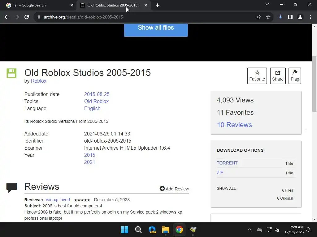The image size is (317, 237).
Task: Click the page vertical scrollbar thumb
Action: tap(315, 84)
